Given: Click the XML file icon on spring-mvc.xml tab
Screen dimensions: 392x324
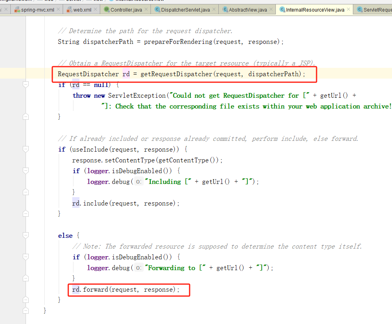Looking at the screenshot, I should 17,10.
